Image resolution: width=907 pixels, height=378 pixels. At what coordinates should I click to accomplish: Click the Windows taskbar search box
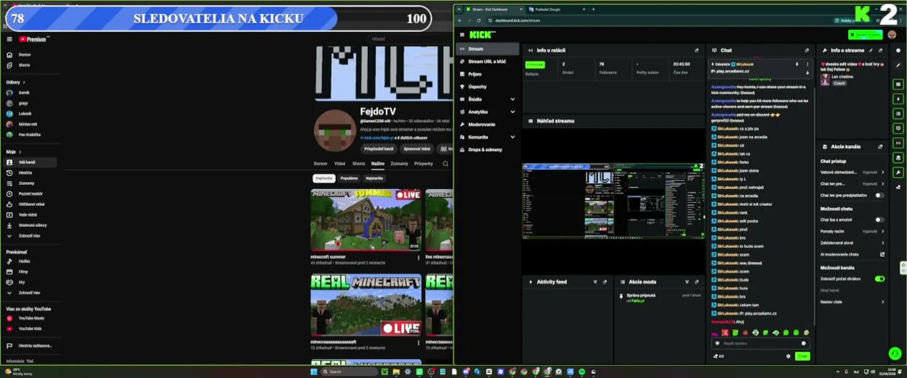(349, 372)
